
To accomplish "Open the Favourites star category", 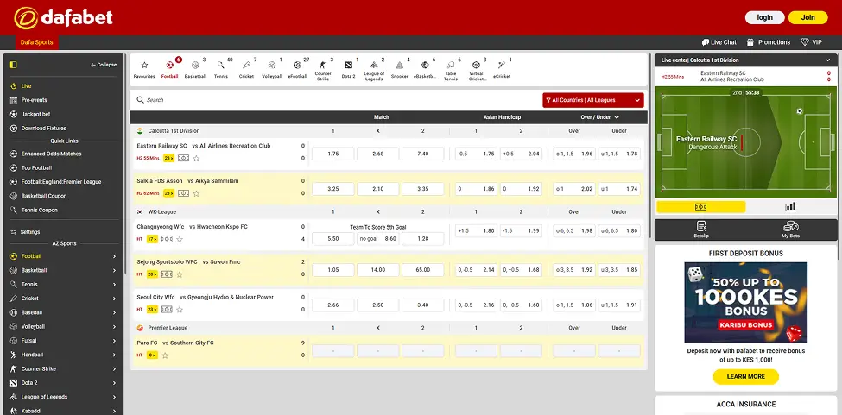I will pos(144,69).
